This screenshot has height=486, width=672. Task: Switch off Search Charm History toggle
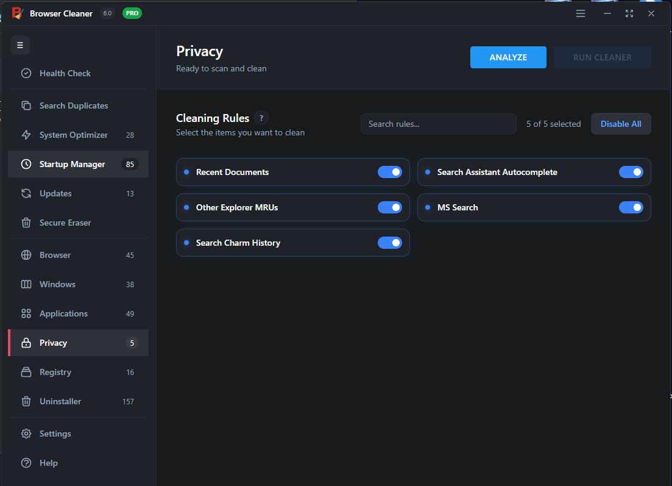click(389, 243)
